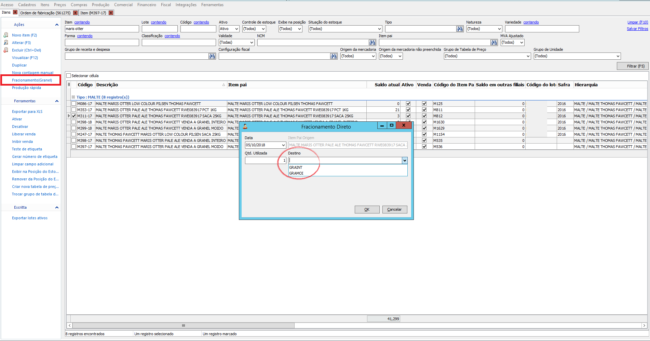The image size is (650, 341).
Task: Click the Item filter text field
Action: coord(102,29)
